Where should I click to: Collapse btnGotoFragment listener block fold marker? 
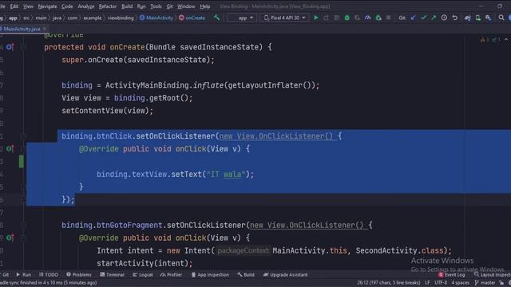pos(23,225)
